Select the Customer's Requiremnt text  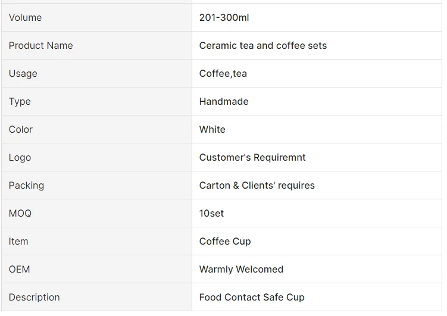click(x=252, y=158)
